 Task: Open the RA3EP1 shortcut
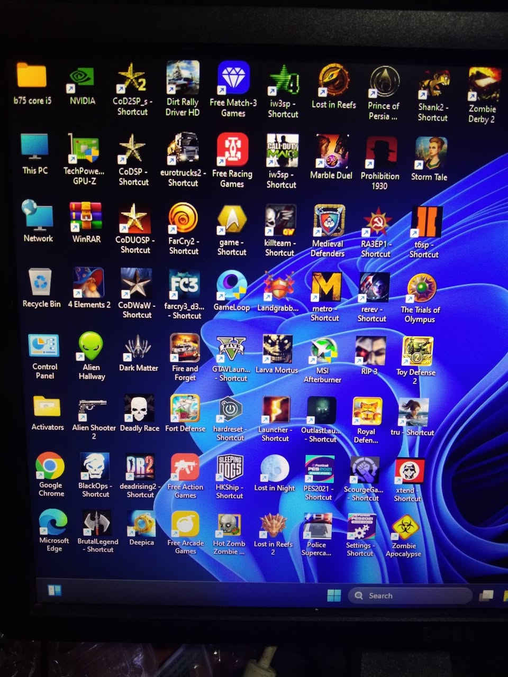tap(377, 223)
